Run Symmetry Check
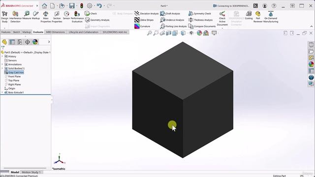 199,13
